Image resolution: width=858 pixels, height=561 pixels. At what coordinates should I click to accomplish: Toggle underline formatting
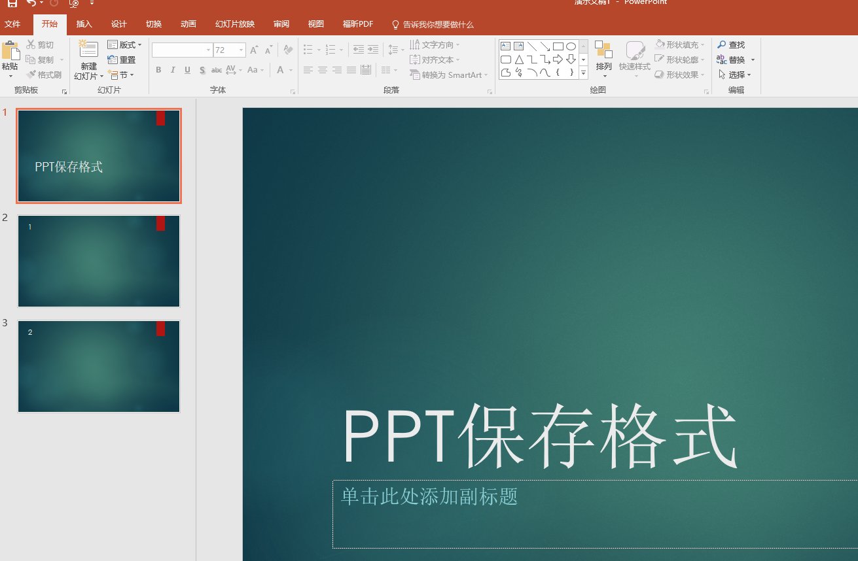pos(187,70)
